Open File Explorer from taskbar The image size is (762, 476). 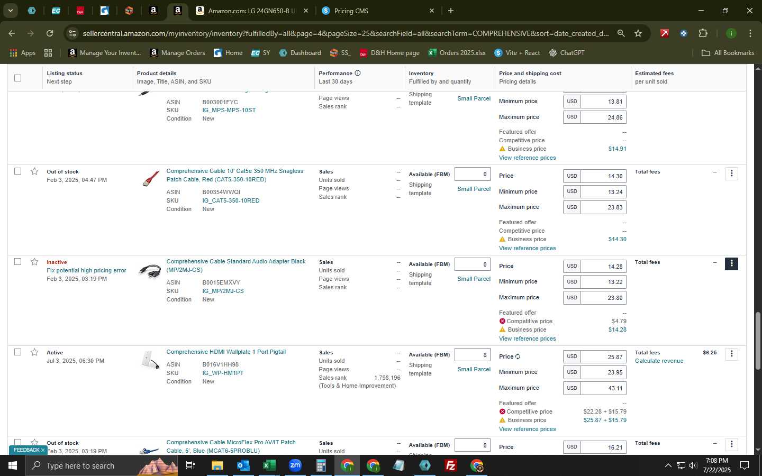(x=217, y=465)
